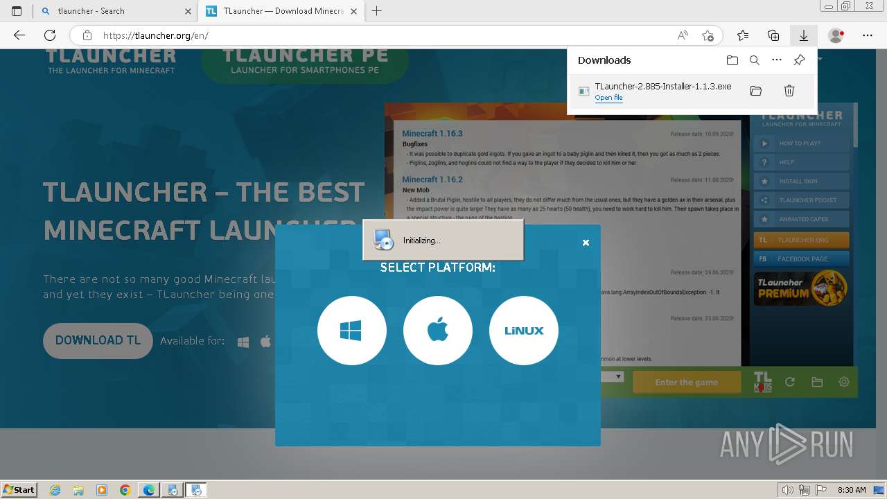Choose the Apple macOS platform icon

pos(438,331)
